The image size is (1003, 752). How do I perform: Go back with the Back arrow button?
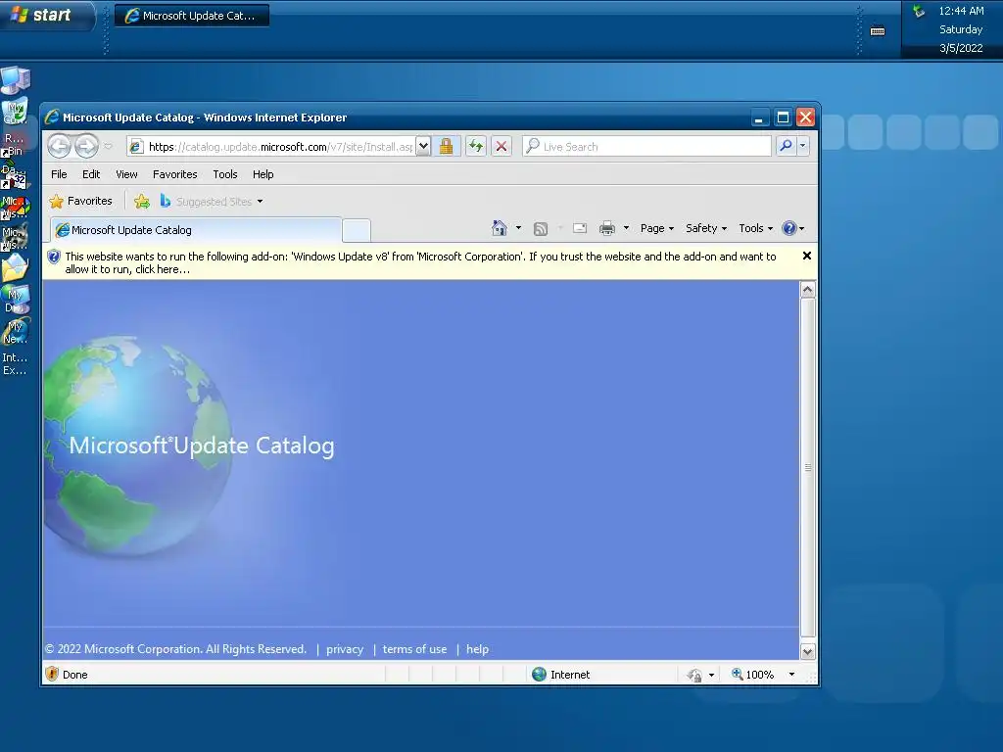(x=60, y=147)
